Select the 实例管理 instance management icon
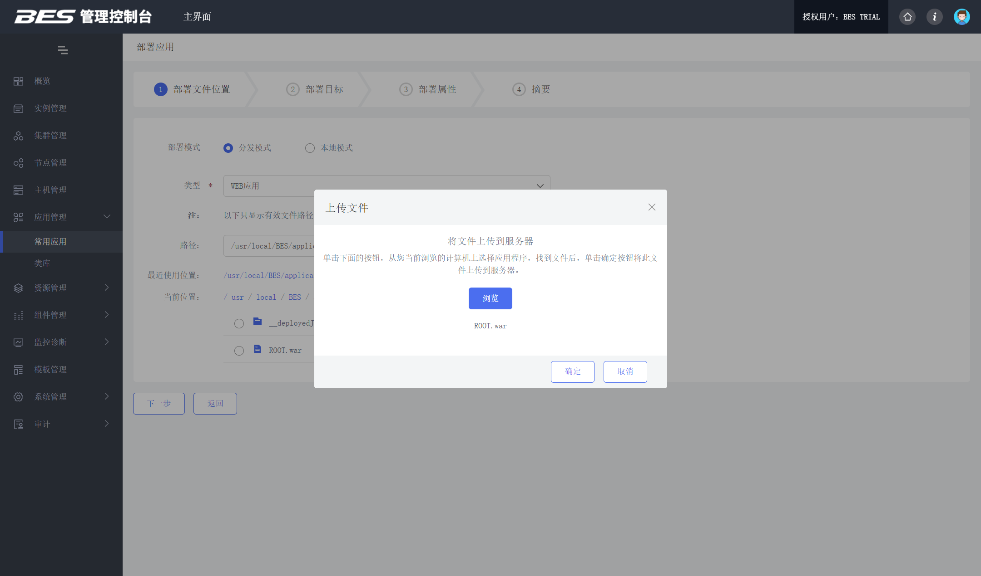The height and width of the screenshot is (576, 981). point(19,108)
